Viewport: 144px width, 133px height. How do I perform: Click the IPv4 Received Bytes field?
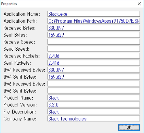pyautogui.click(x=94, y=70)
